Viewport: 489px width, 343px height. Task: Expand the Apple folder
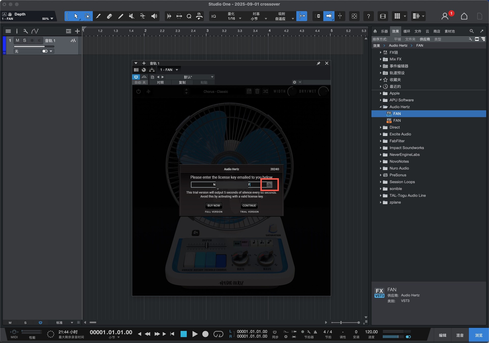[381, 93]
